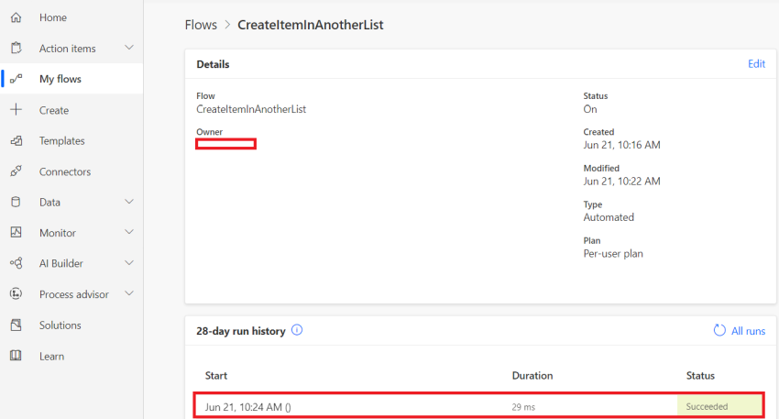This screenshot has height=419, width=779.
Task: Open the AI Builder label
Action: (61, 263)
